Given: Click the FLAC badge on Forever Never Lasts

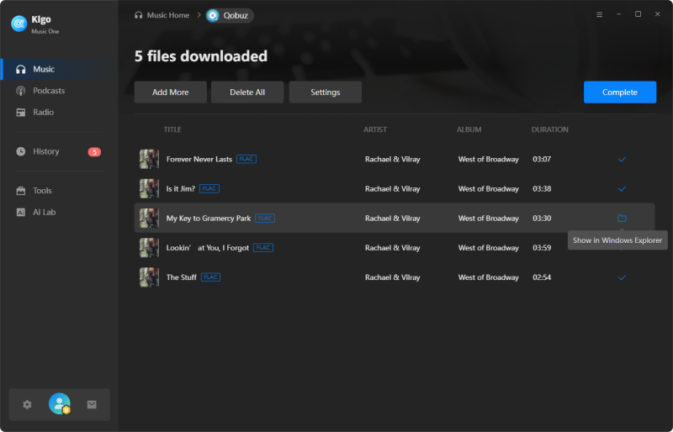Looking at the screenshot, I should click(x=246, y=159).
